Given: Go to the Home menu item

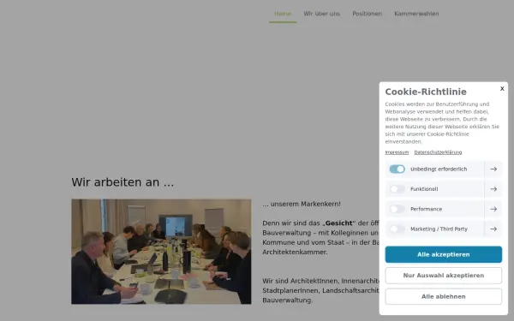Looking at the screenshot, I should click(283, 14).
